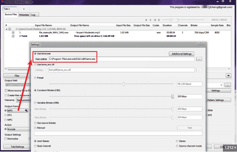
Task: Click the wrench icon beside MP3 format
Action: point(26,111)
